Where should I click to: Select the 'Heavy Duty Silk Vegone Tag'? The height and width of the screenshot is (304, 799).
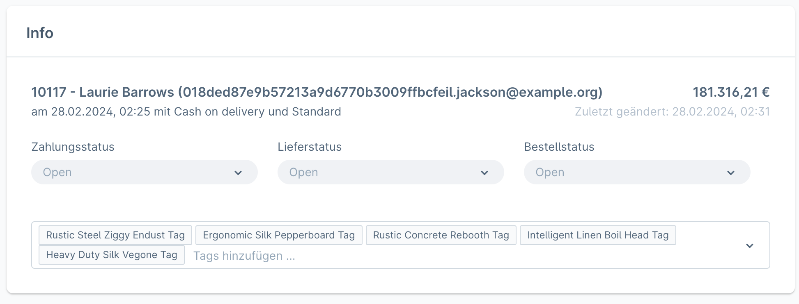[x=112, y=254]
